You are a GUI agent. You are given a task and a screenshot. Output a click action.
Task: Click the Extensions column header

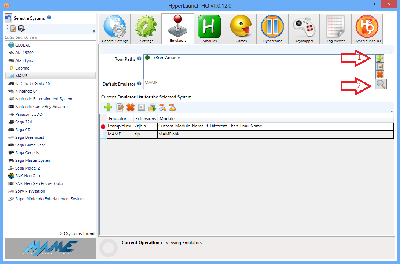click(x=146, y=119)
